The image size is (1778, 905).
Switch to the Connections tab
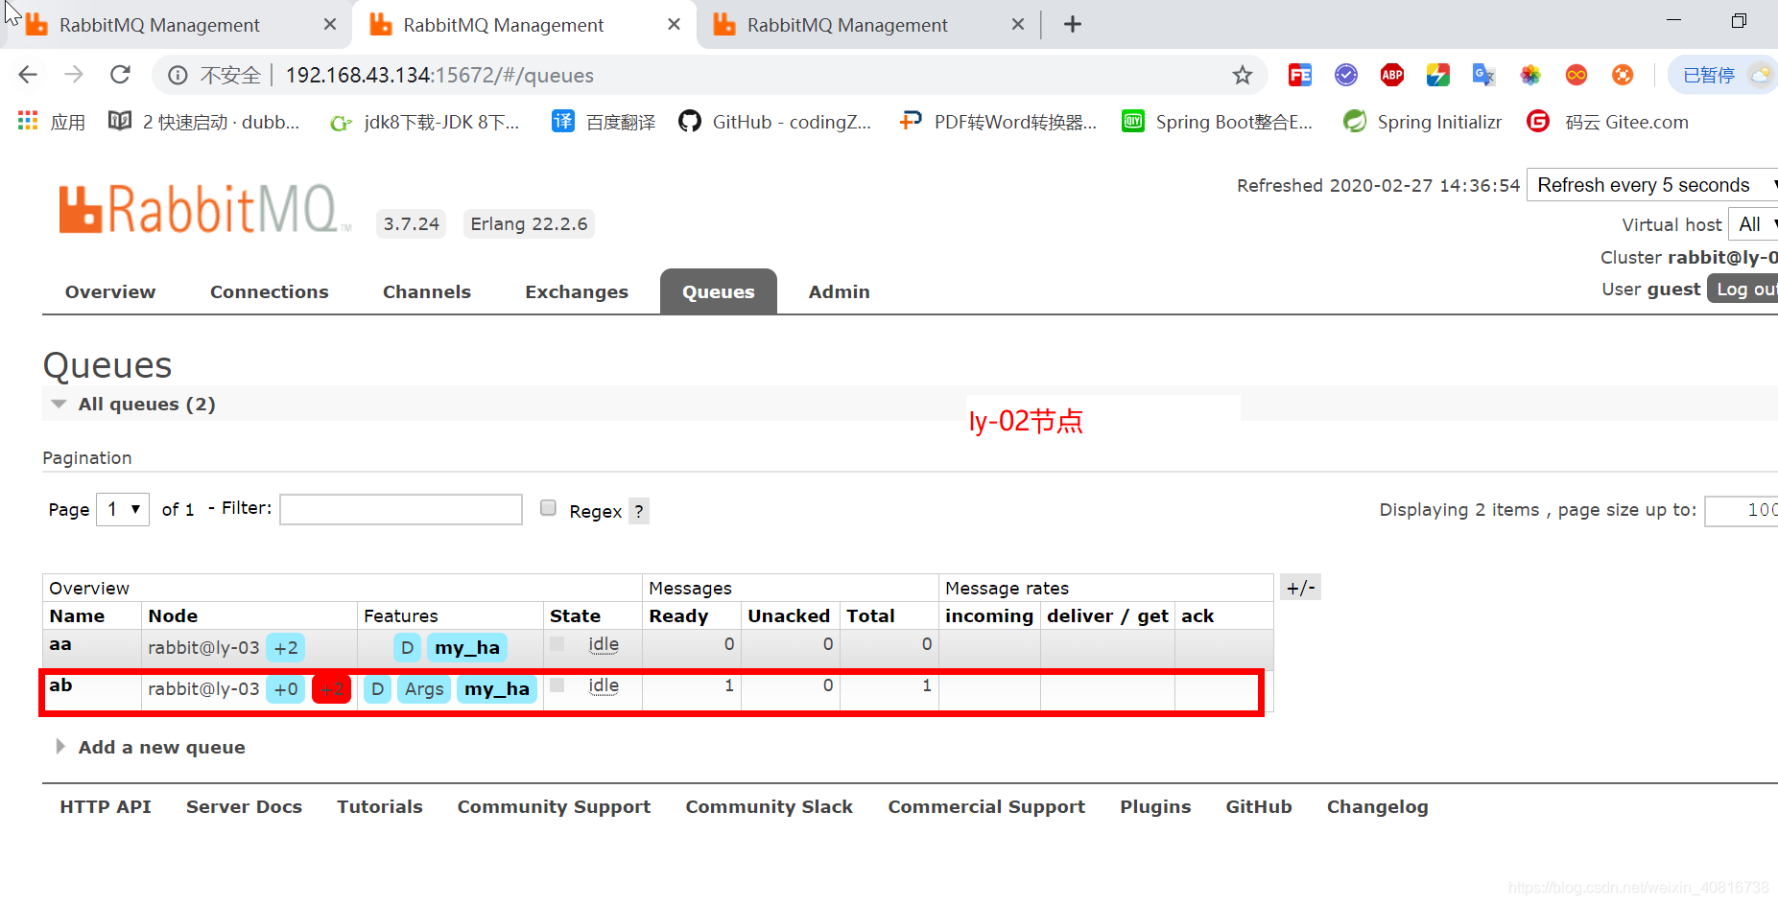point(270,291)
